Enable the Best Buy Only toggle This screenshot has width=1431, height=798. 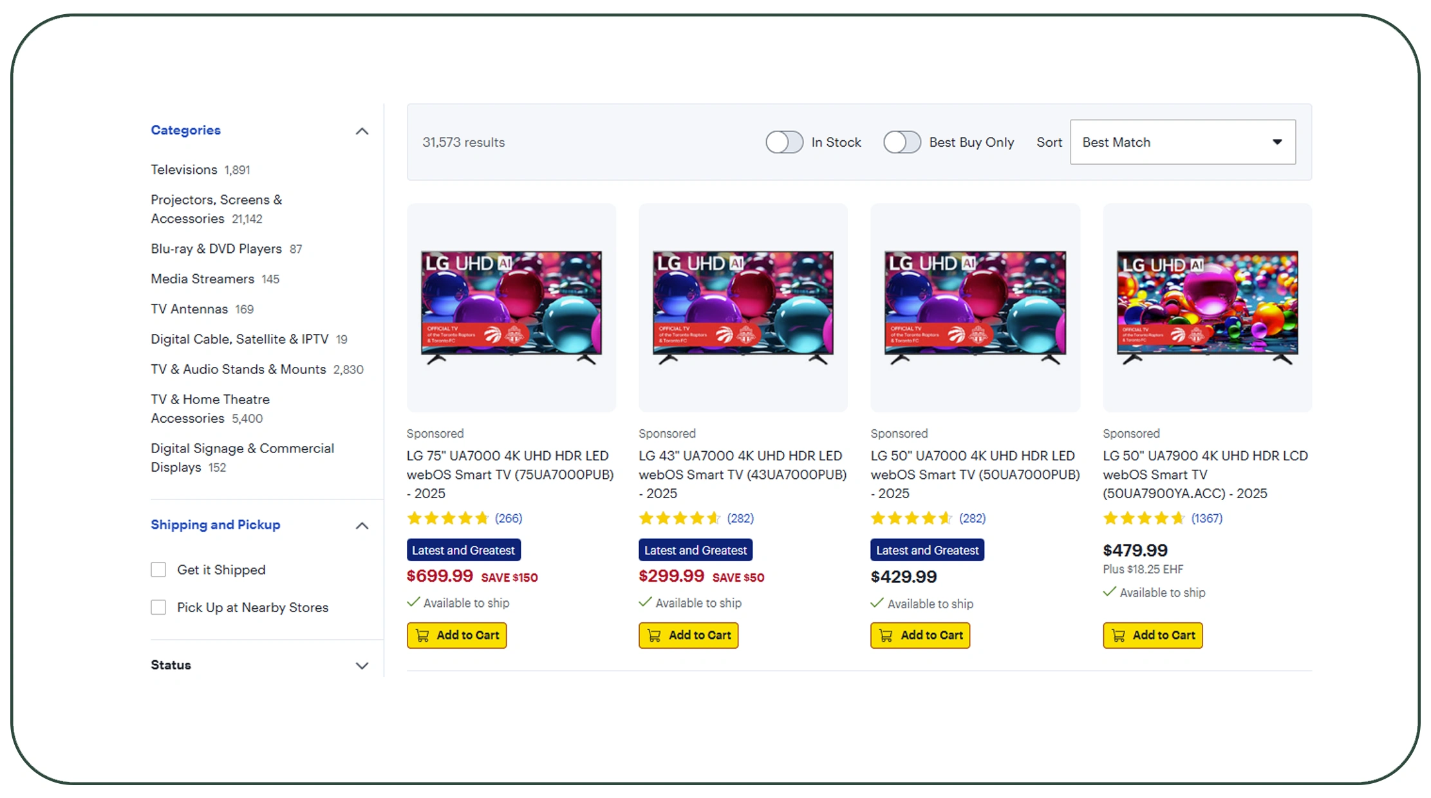[x=902, y=142]
